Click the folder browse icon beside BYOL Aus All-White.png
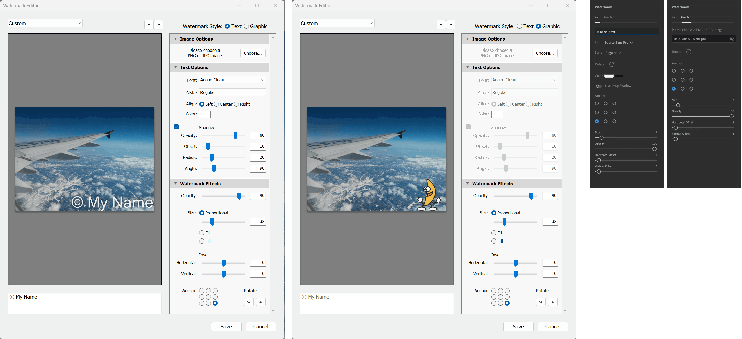The width and height of the screenshot is (742, 339). coord(732,39)
